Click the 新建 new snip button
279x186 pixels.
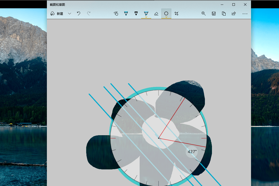[x=57, y=14]
